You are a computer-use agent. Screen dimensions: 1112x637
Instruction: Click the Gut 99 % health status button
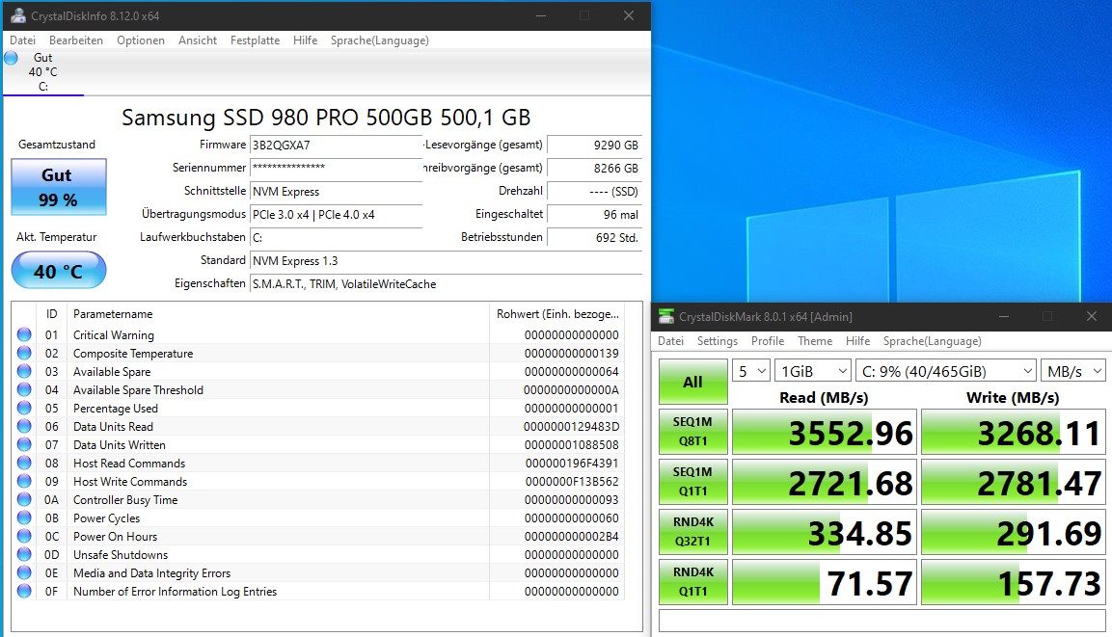click(59, 187)
